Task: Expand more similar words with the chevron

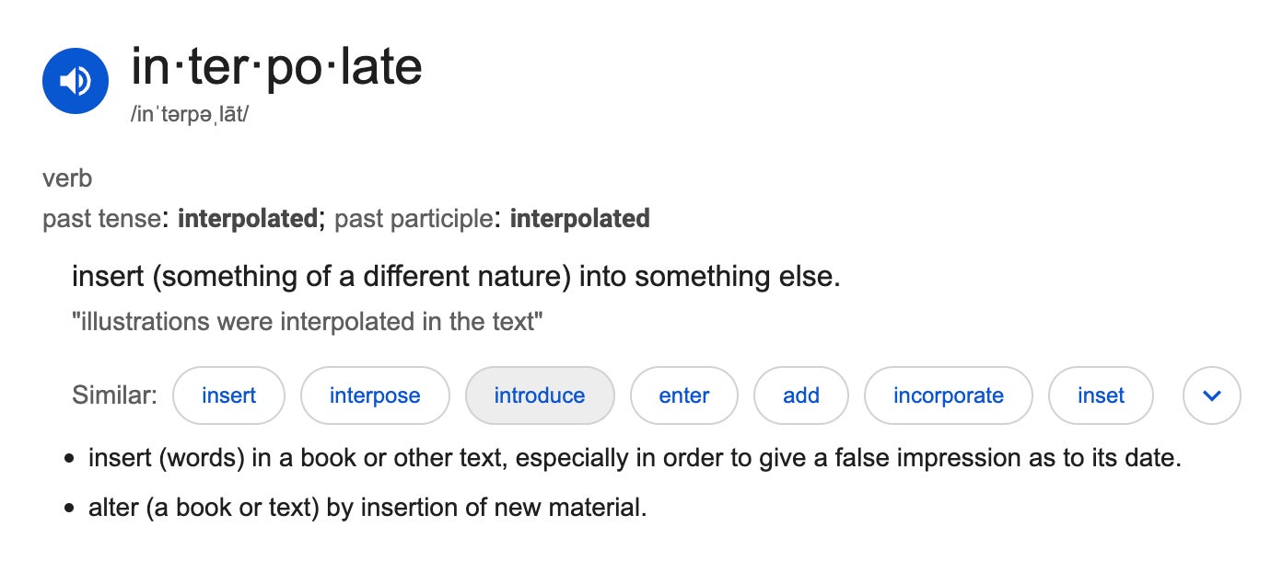Action: (x=1211, y=395)
